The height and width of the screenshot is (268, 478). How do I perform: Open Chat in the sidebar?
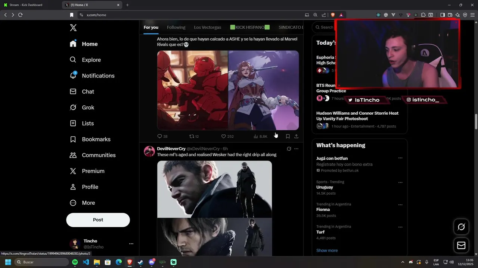click(x=82, y=92)
